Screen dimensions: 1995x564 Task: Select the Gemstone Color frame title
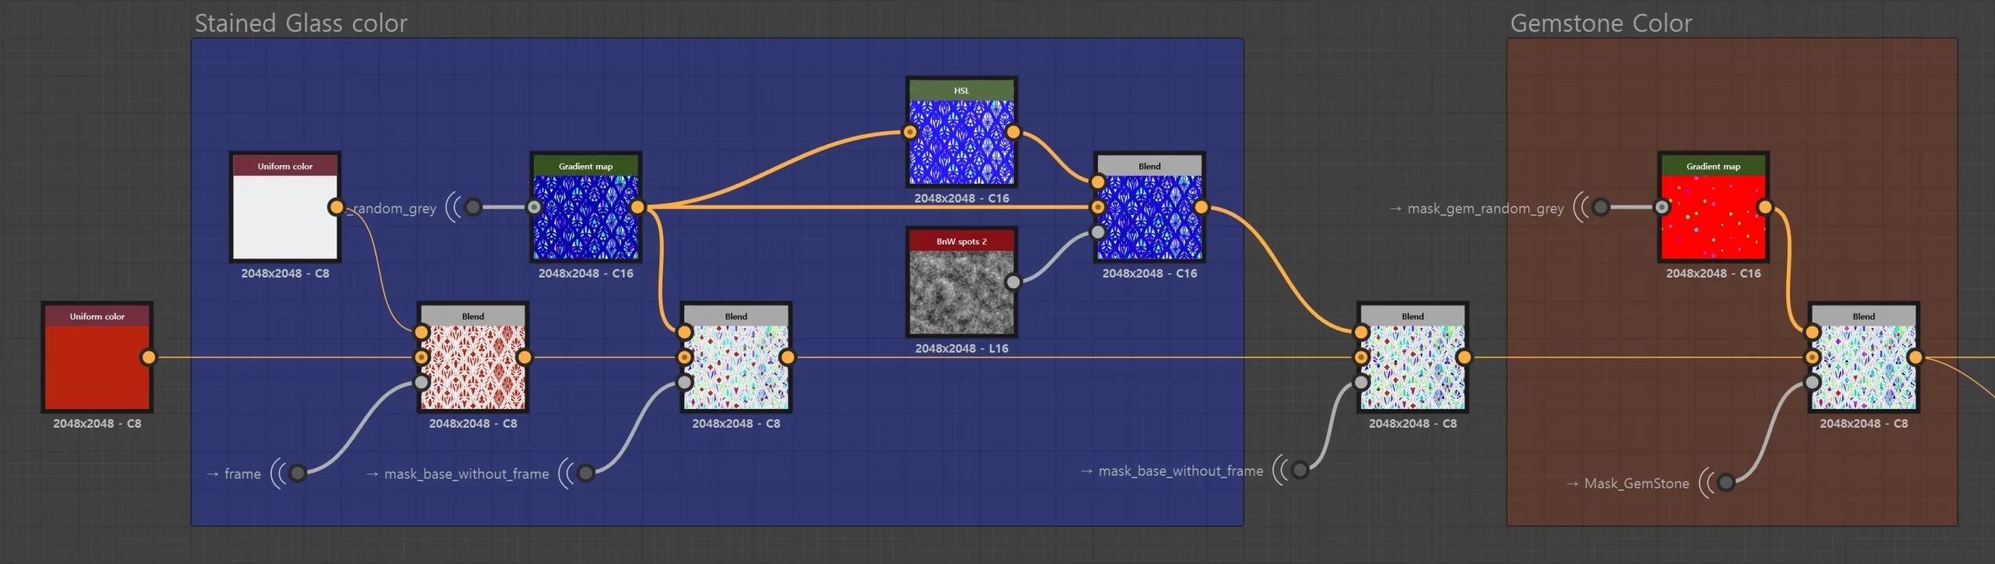1601,23
